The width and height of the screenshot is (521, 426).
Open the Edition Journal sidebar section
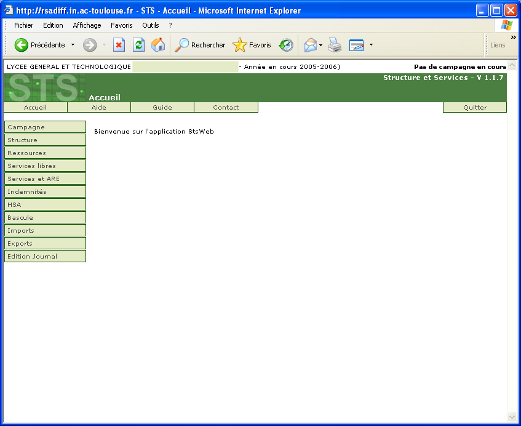pos(45,256)
